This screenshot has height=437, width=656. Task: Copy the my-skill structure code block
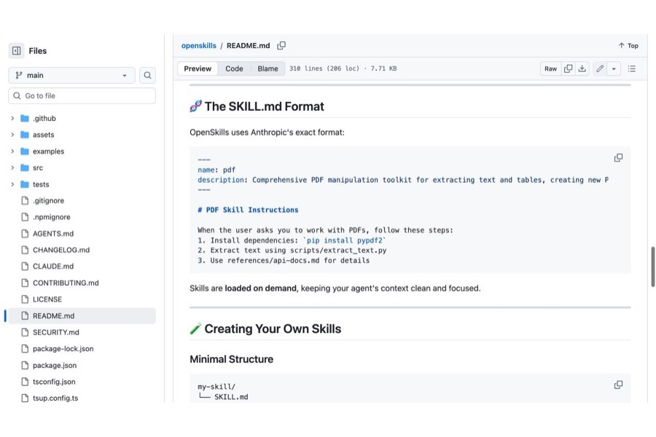(618, 385)
